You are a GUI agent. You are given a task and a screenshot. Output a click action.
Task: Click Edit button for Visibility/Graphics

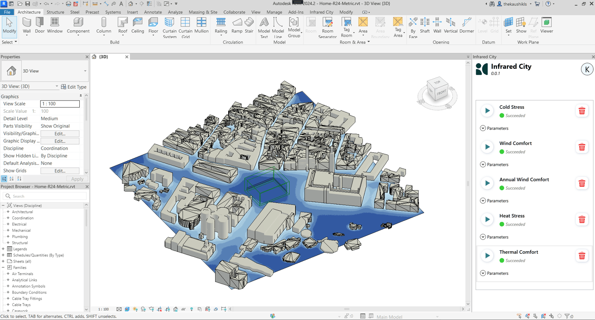(60, 134)
